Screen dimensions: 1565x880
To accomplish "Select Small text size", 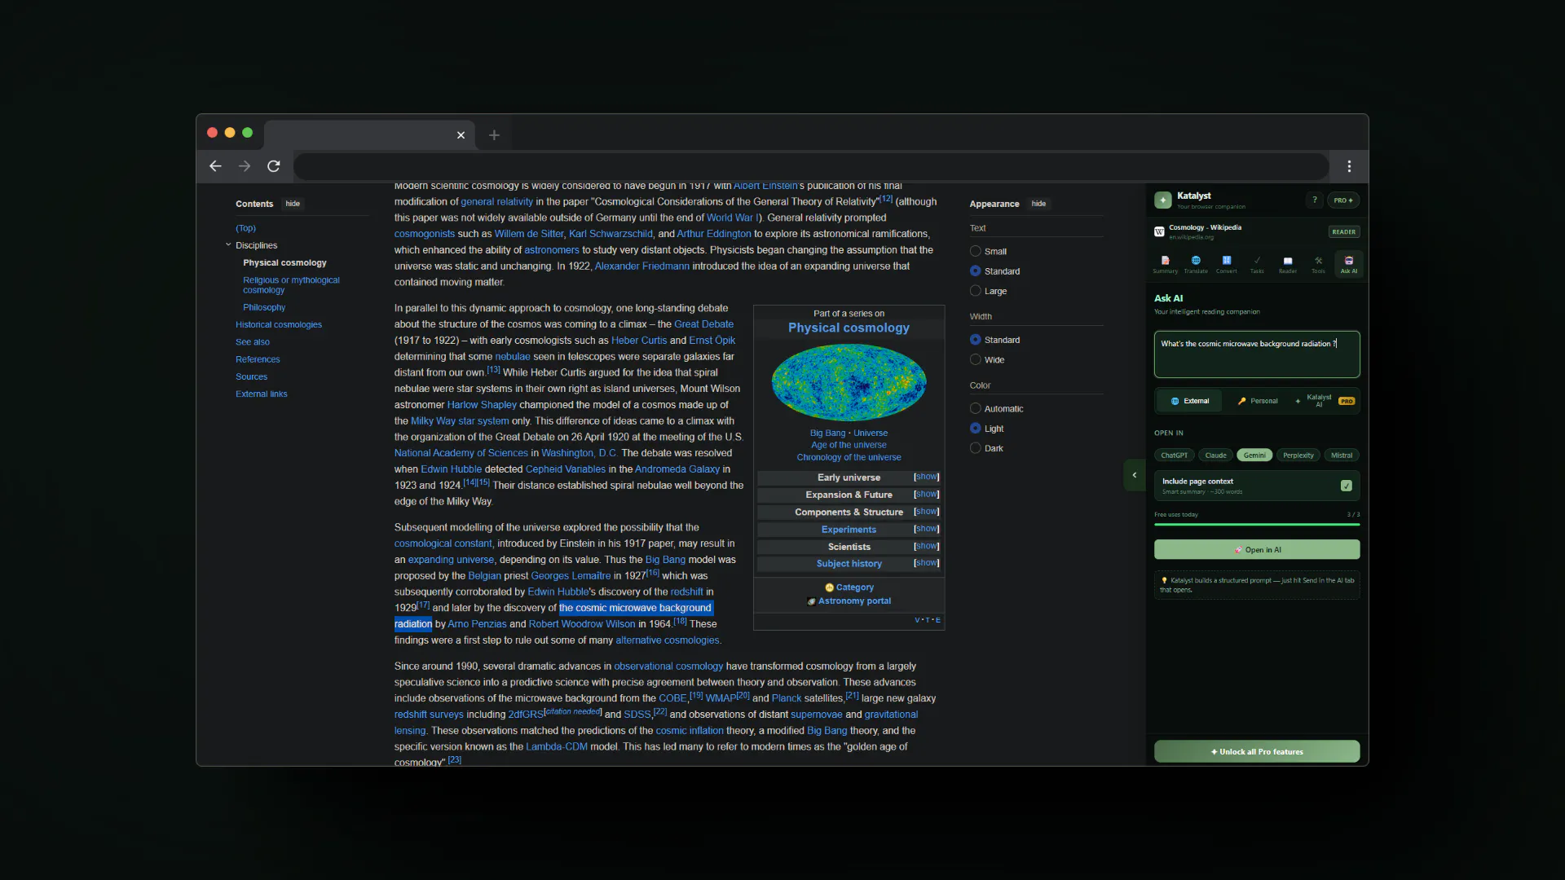I will tap(976, 251).
